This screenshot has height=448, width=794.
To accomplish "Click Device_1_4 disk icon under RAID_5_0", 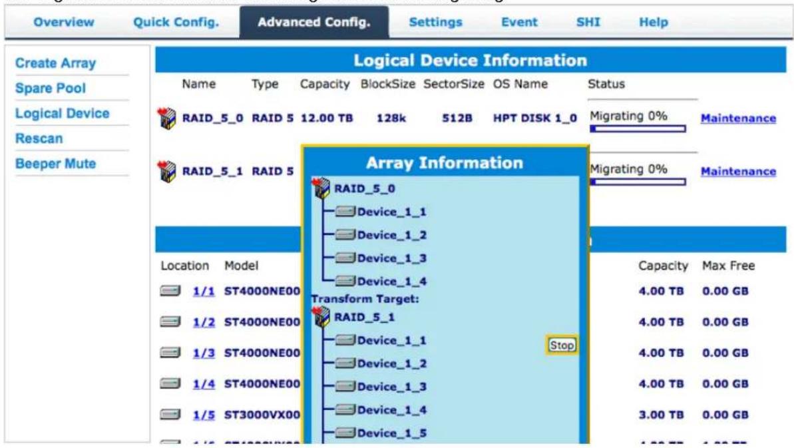I will click(345, 280).
